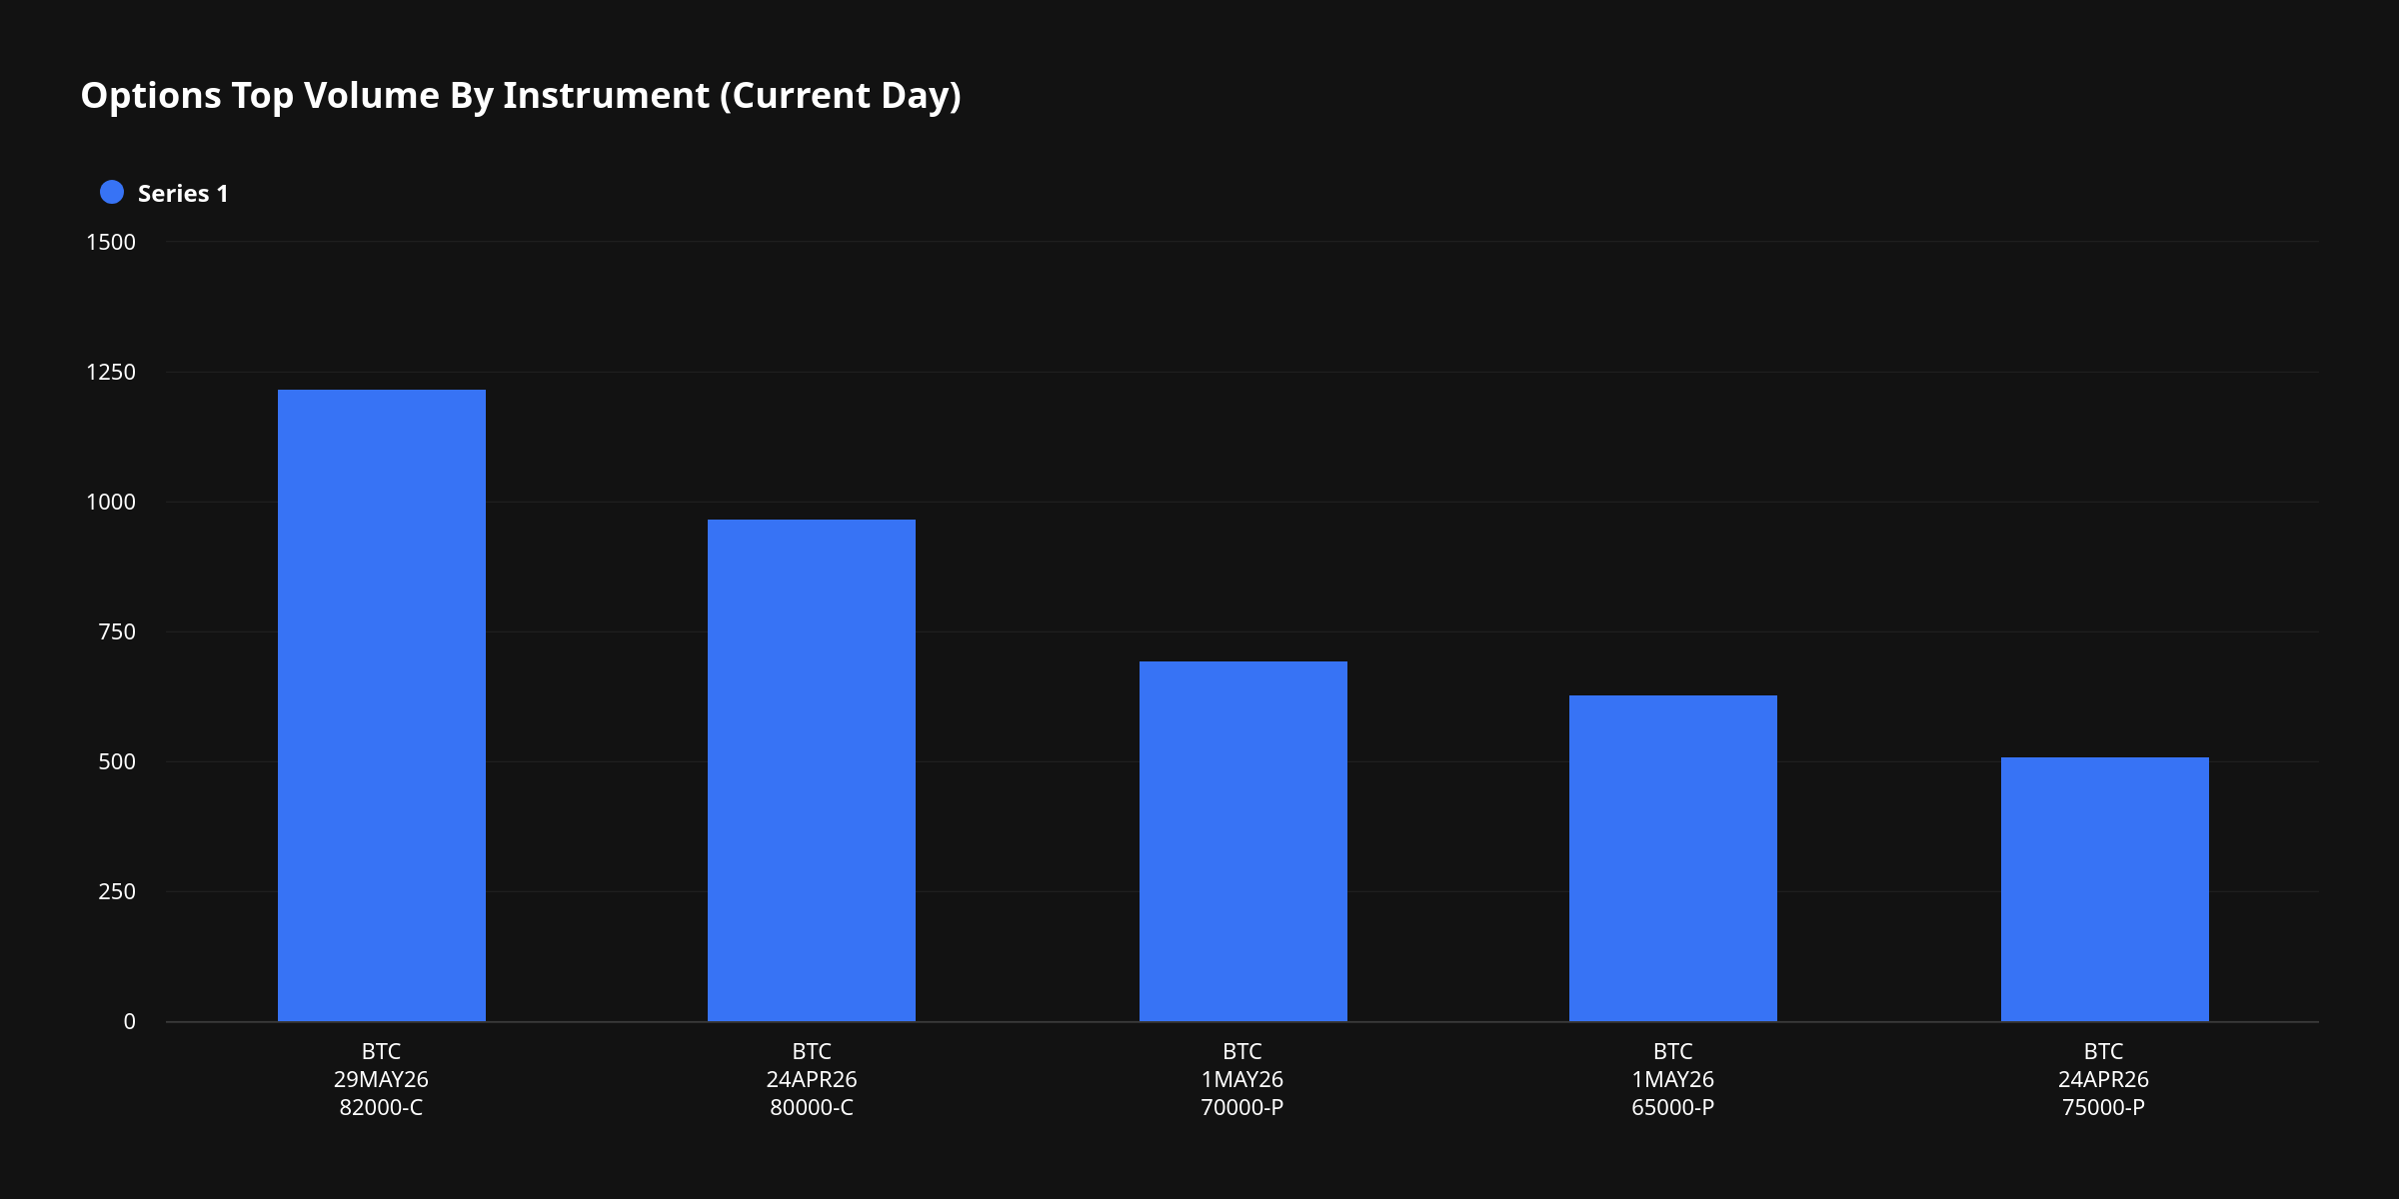Click the 0 y-axis label
This screenshot has width=2399, height=1199.
(x=129, y=1022)
